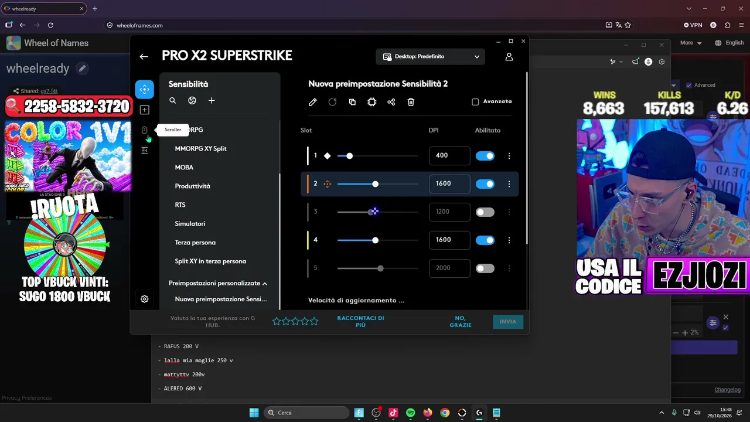
Task: Click the trash delete icon for the preset
Action: coord(411,102)
